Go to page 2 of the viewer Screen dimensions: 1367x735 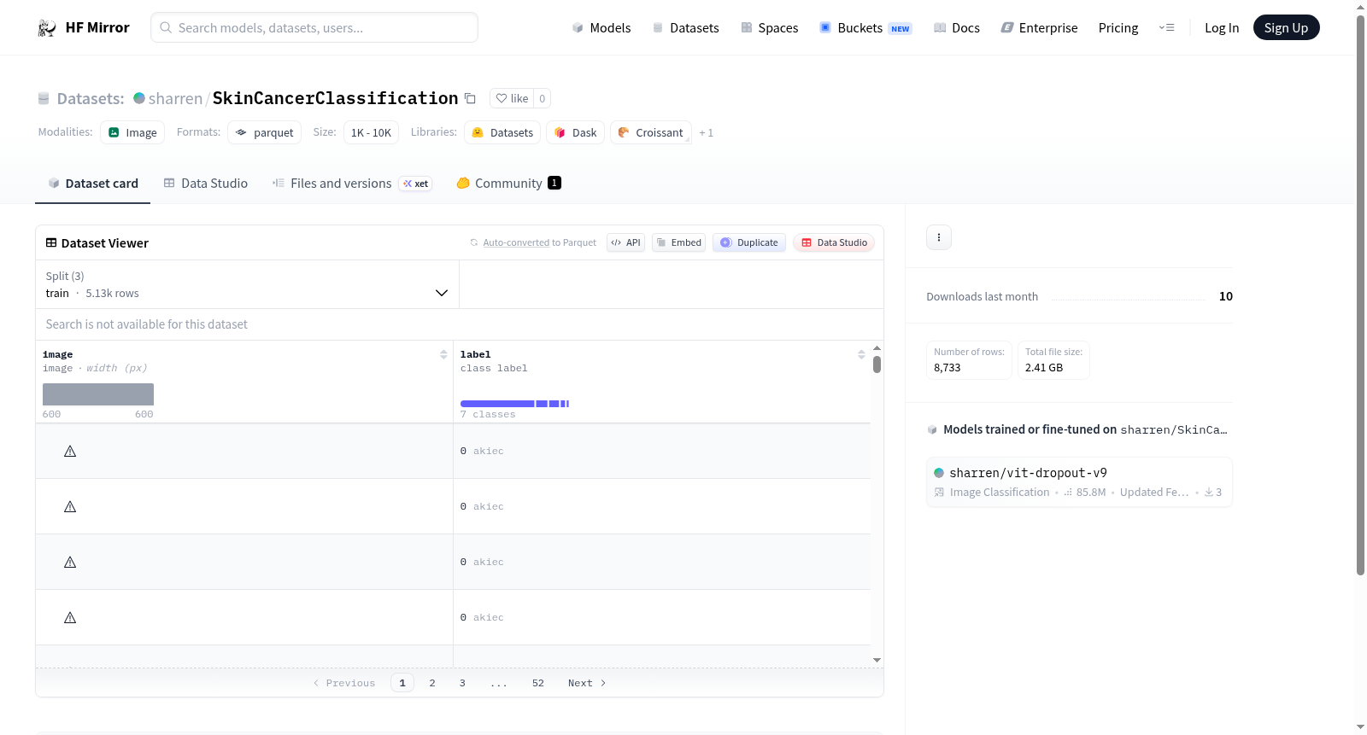point(432,683)
